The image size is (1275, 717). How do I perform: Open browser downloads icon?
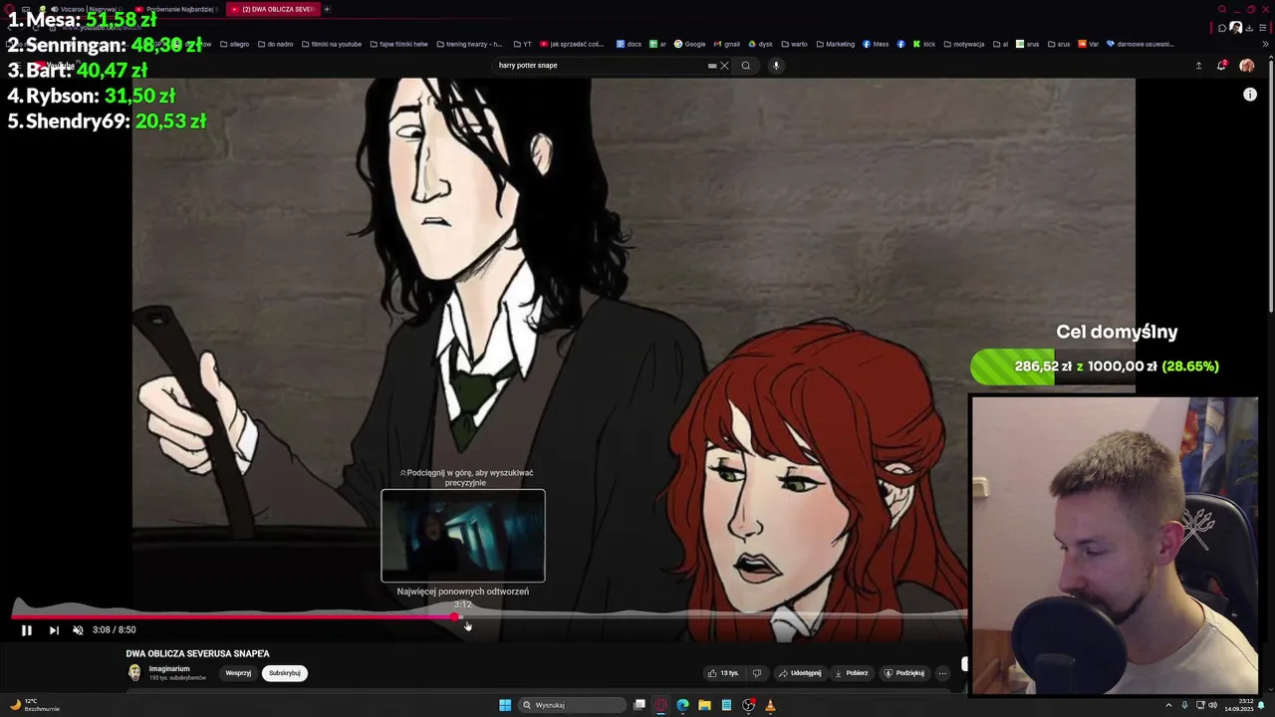point(1249,28)
